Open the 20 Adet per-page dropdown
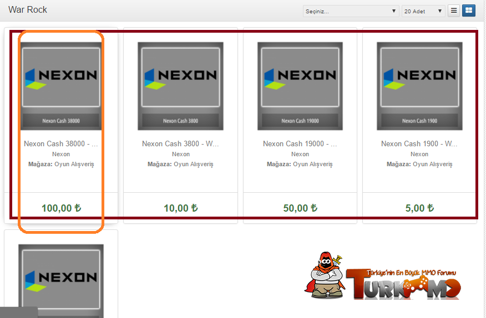The height and width of the screenshot is (318, 486). click(423, 11)
